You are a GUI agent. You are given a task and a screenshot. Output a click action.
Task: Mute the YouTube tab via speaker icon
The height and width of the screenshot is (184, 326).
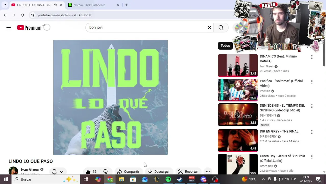click(55, 5)
